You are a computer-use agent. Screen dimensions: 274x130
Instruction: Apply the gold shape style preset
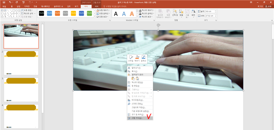tap(73, 13)
